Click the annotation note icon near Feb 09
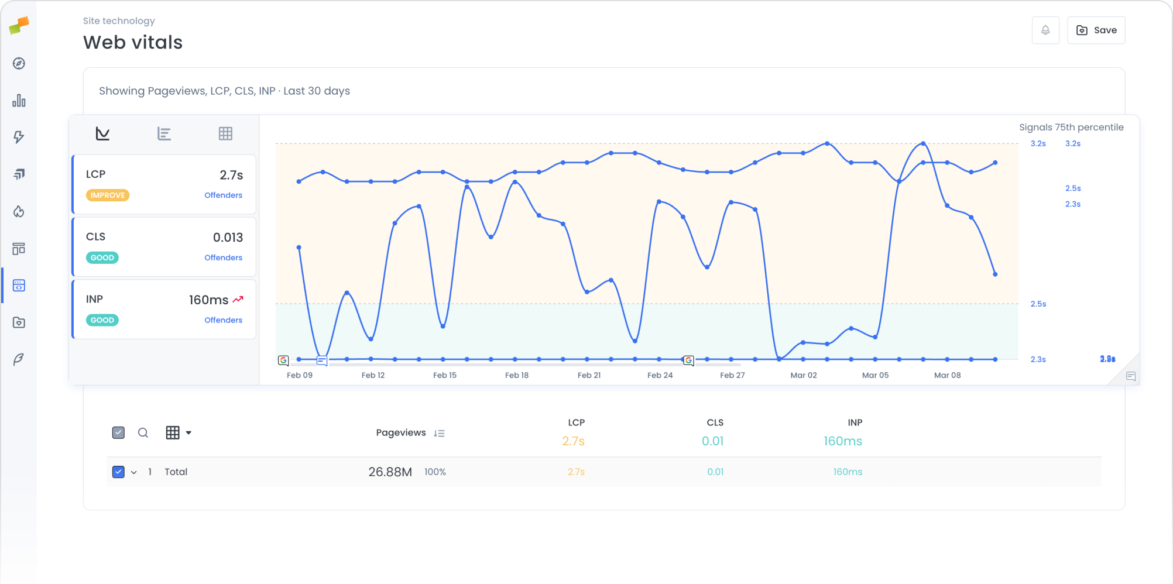 coord(322,360)
